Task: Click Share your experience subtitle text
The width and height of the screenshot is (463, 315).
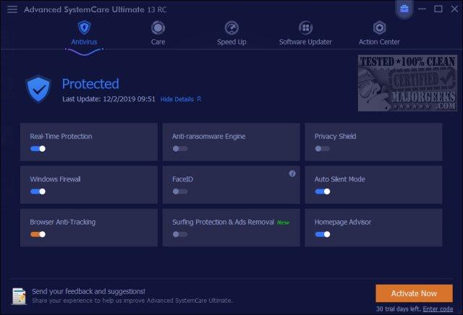Action: [132, 301]
